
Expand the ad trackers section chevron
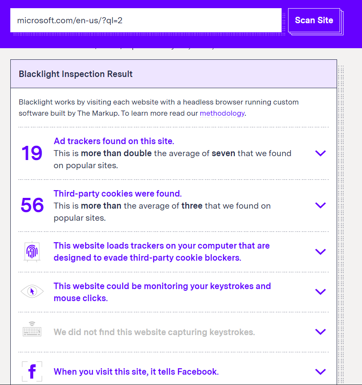(320, 153)
